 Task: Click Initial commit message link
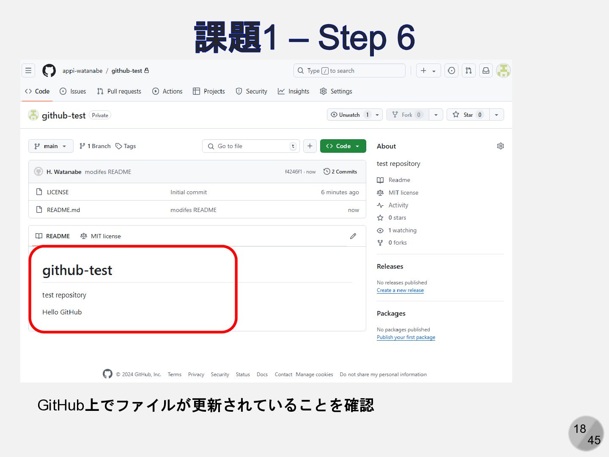click(189, 192)
